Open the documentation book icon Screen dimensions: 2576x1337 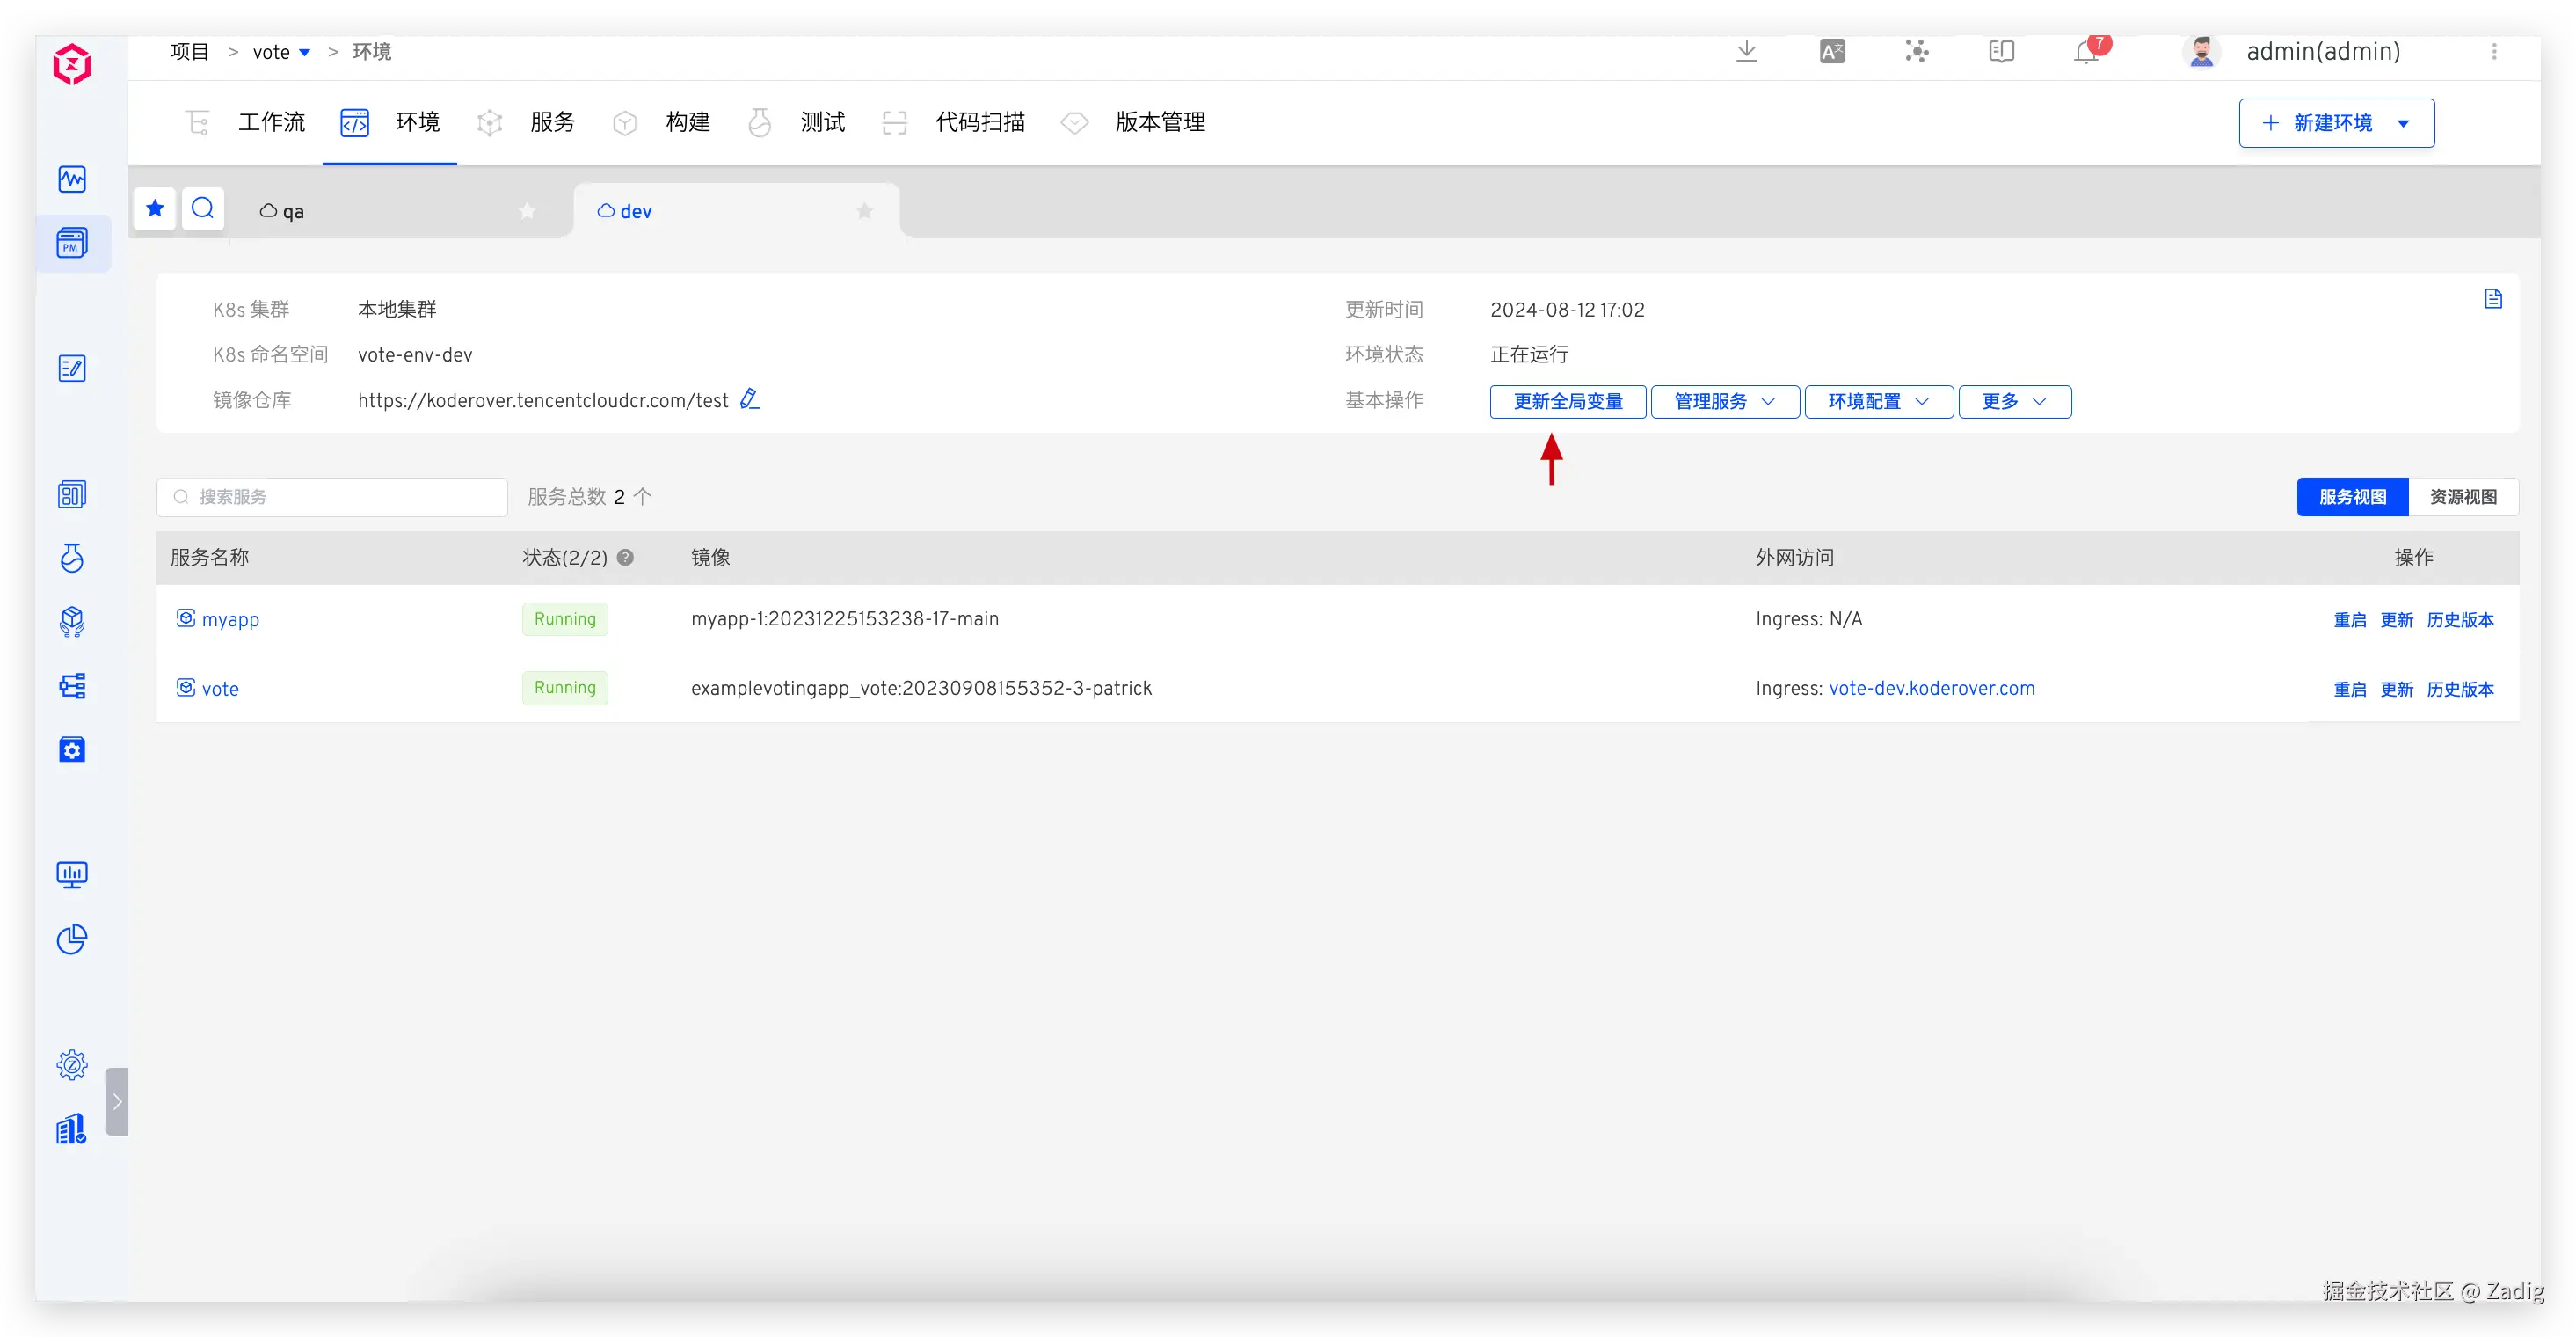click(x=2001, y=51)
